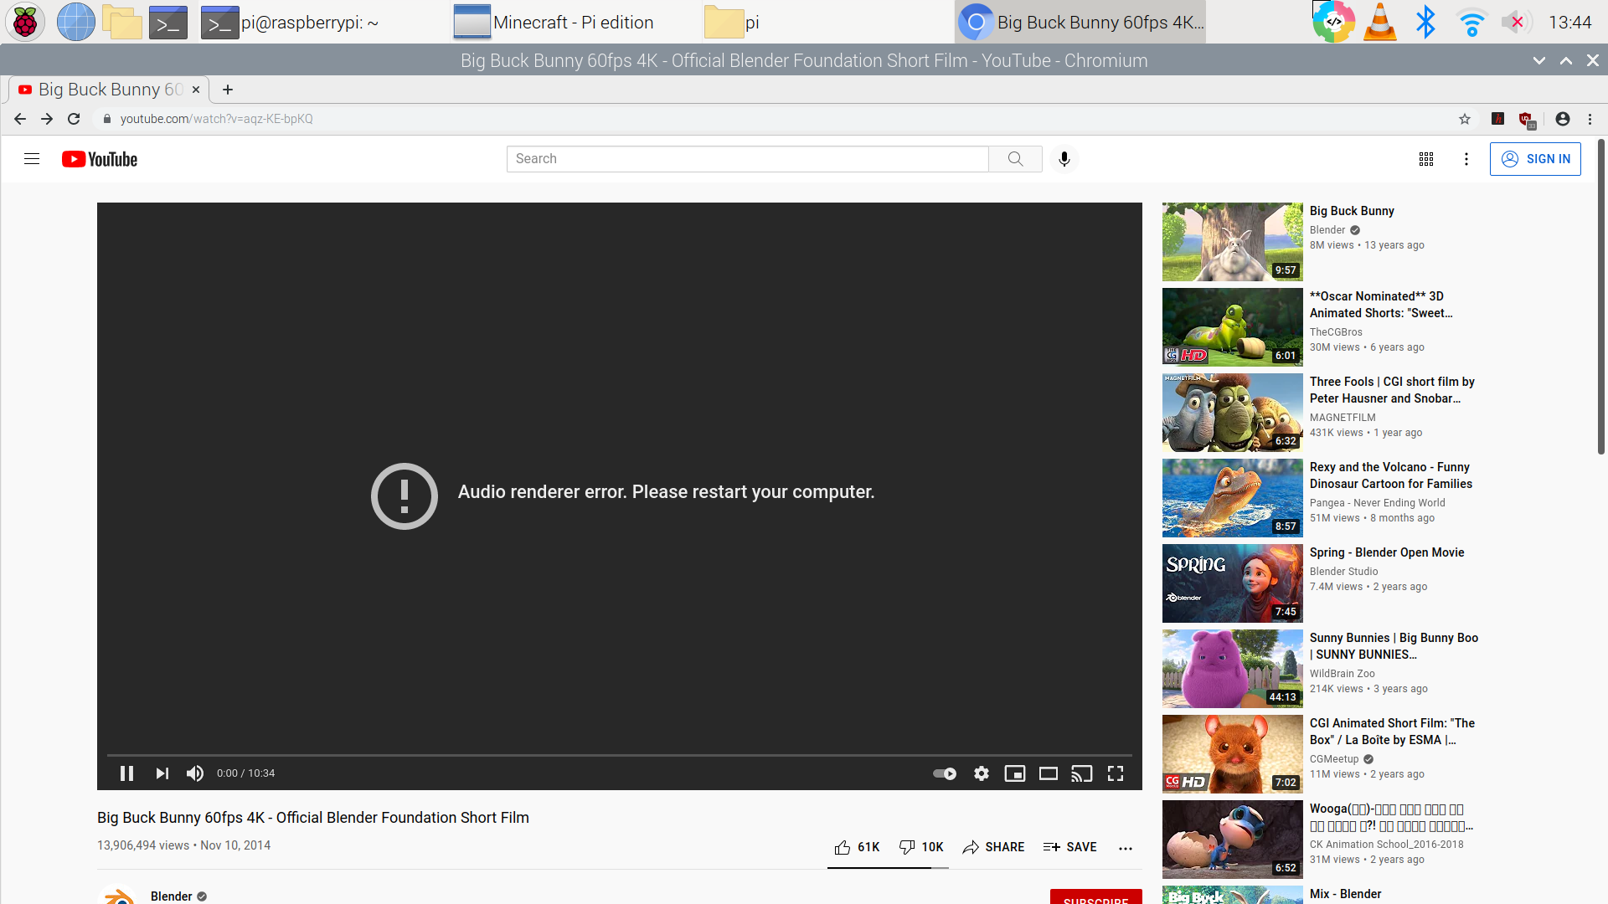Cast video with the Play on TV icon
1608x904 pixels.
click(x=1082, y=773)
